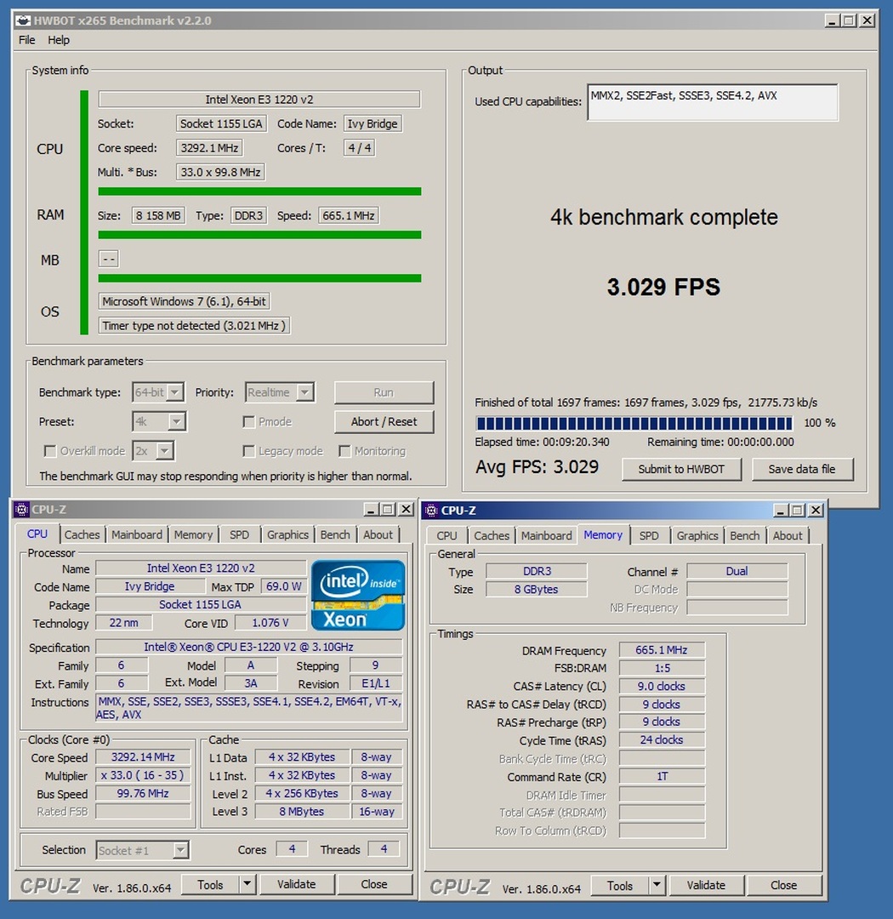893x919 pixels.
Task: Open Tools dropdown arrow in right CPU-Z
Action: (x=657, y=885)
